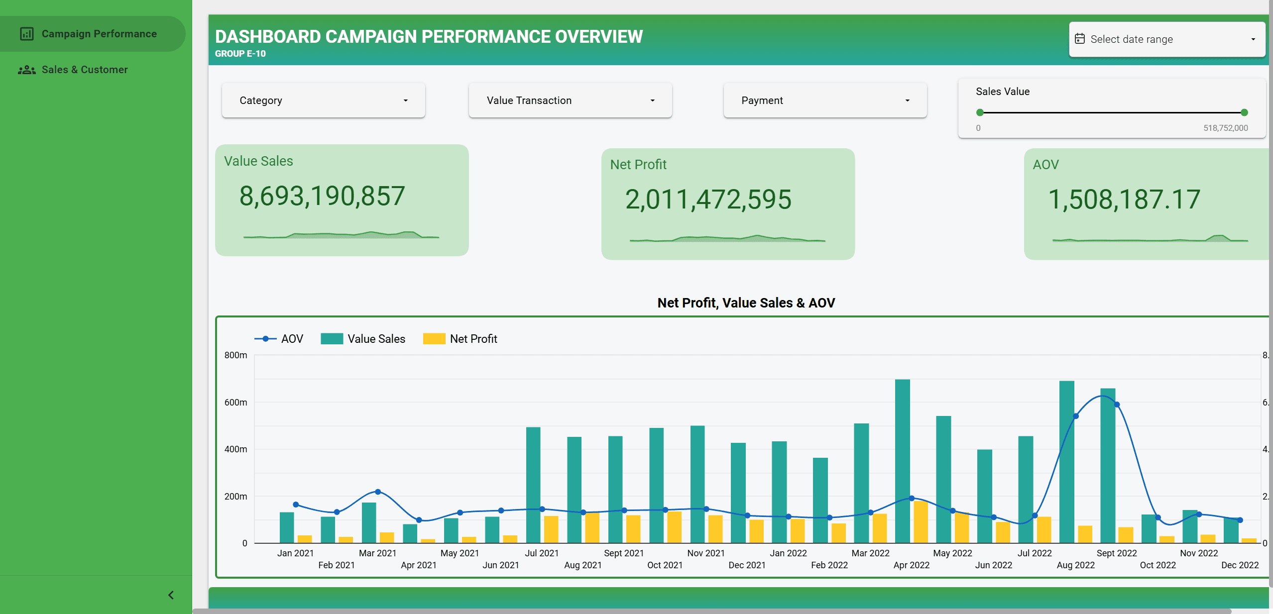Click the Net Profit scorecard
Screen dimensions: 1273x614
pyautogui.click(x=728, y=204)
